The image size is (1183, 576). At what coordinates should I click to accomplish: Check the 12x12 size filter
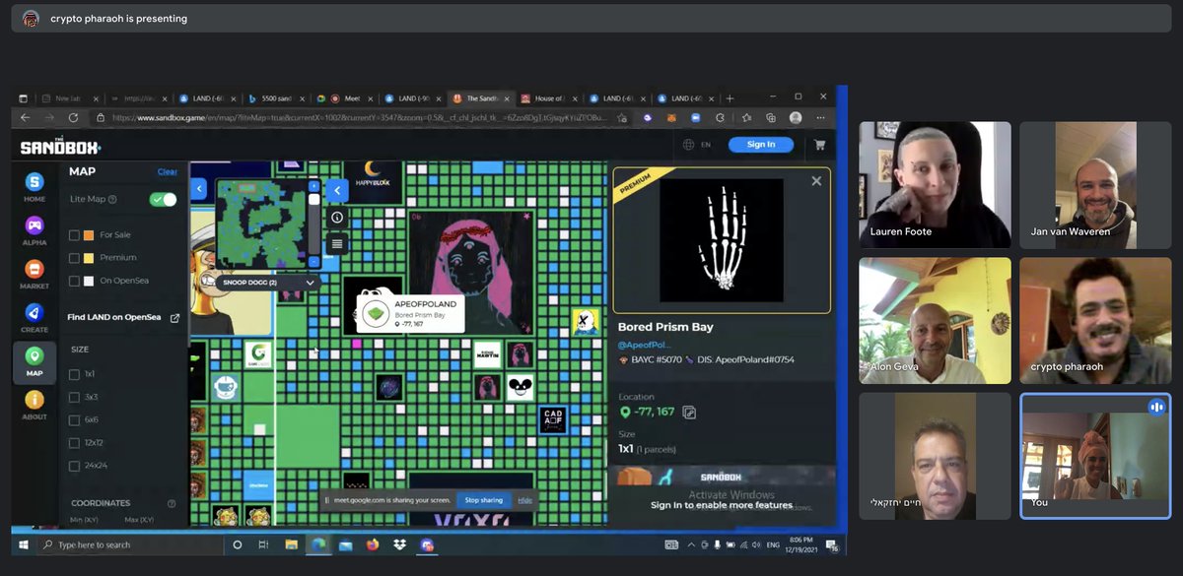click(75, 443)
